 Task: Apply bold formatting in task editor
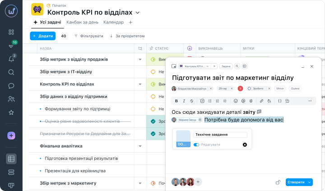pyautogui.click(x=176, y=101)
